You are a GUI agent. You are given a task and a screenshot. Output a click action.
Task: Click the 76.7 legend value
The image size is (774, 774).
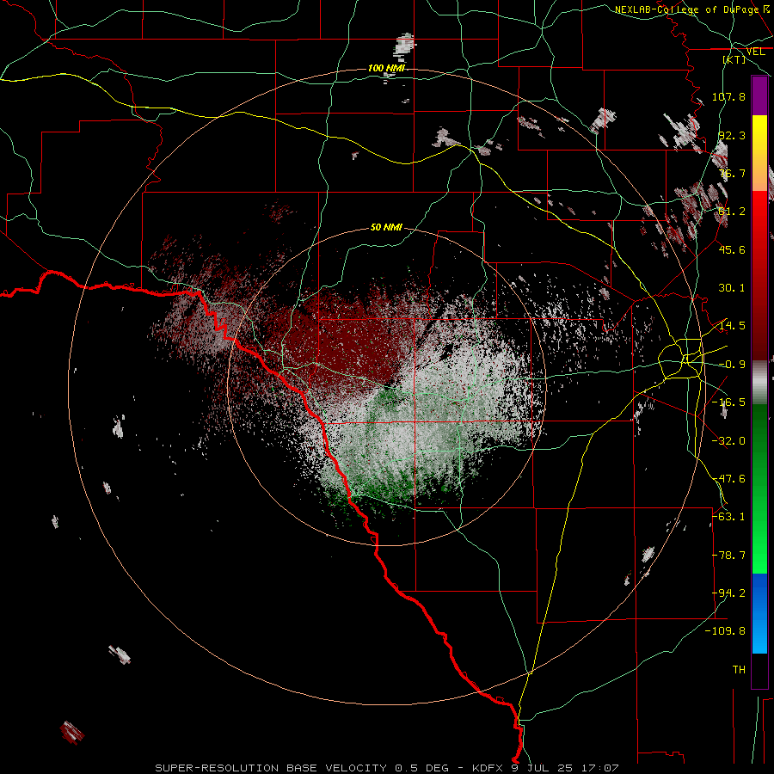(x=732, y=173)
